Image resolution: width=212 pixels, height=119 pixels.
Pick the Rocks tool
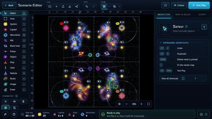pos(15,79)
